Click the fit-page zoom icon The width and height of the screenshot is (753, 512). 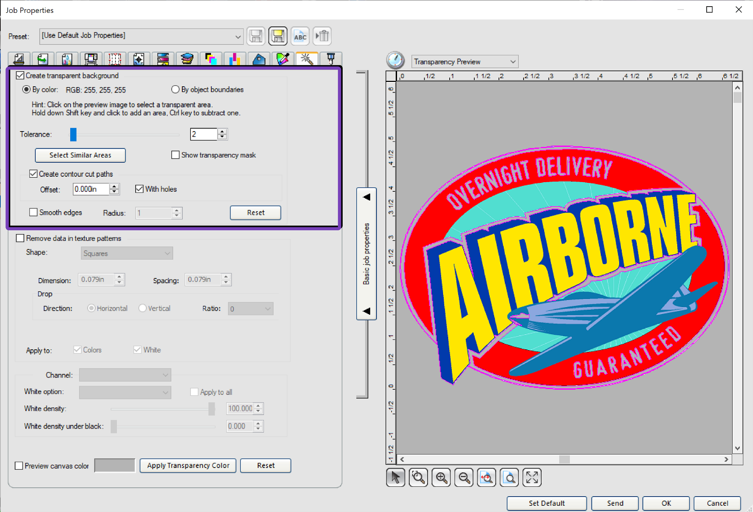(x=509, y=477)
